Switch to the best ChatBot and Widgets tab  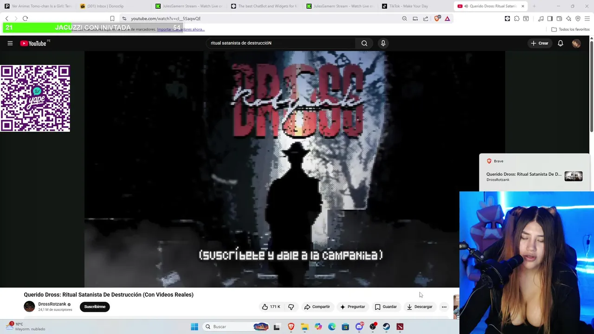click(265, 6)
